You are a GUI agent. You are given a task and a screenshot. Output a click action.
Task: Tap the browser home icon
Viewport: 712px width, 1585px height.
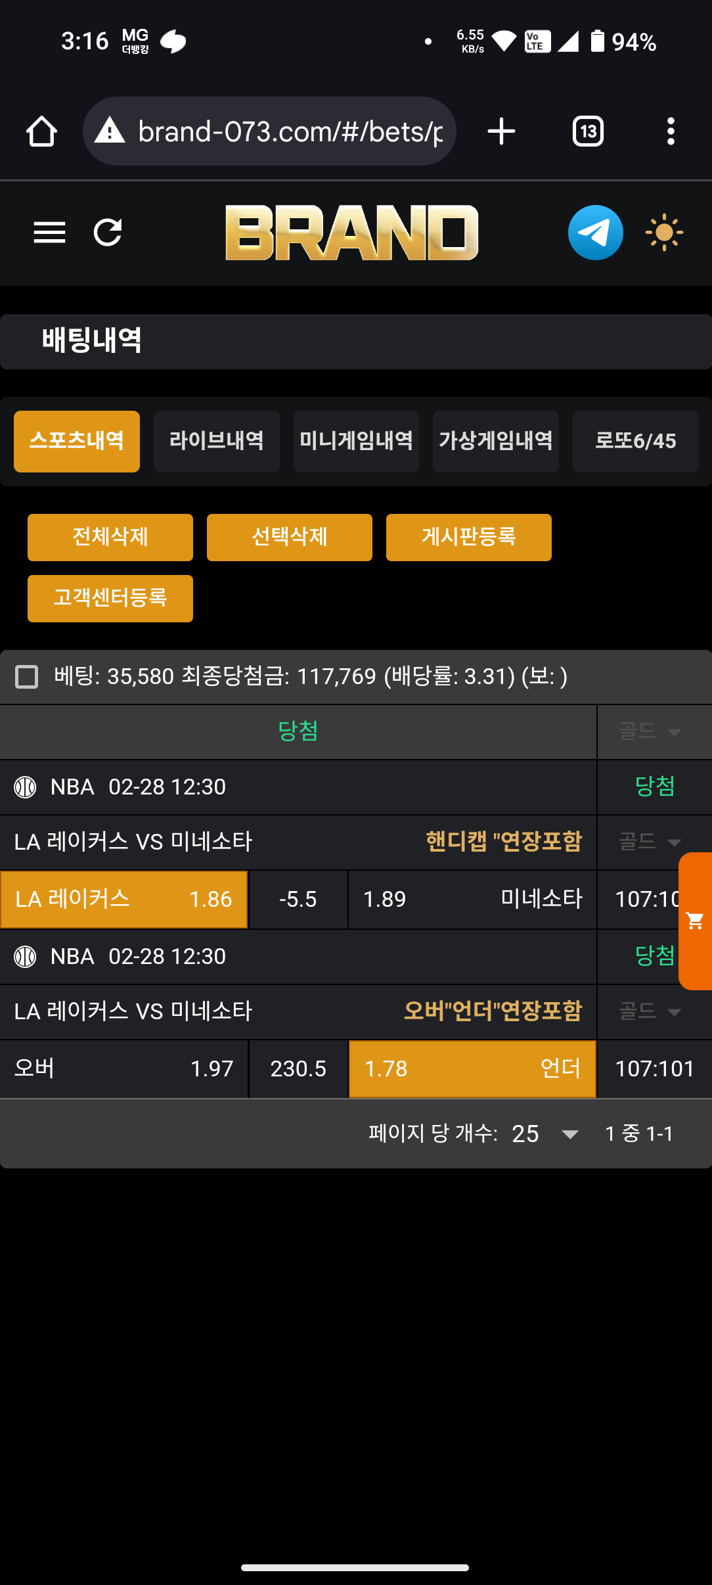[41, 131]
